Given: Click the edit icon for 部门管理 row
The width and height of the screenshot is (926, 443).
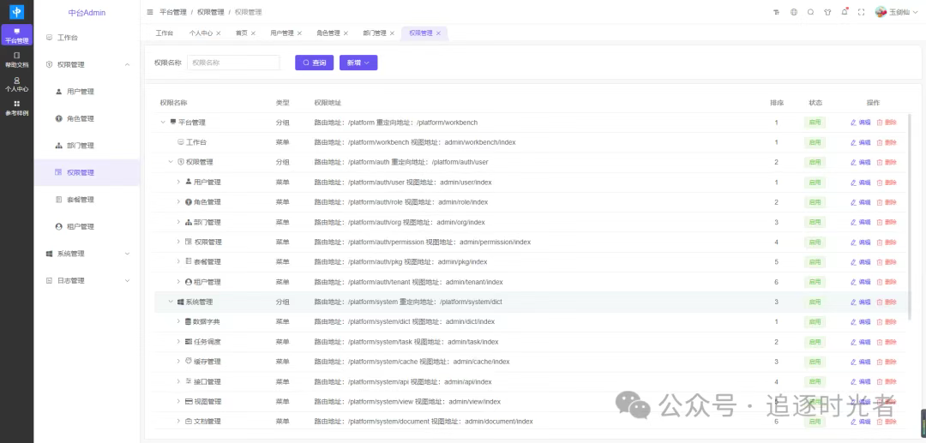Looking at the screenshot, I should [861, 223].
